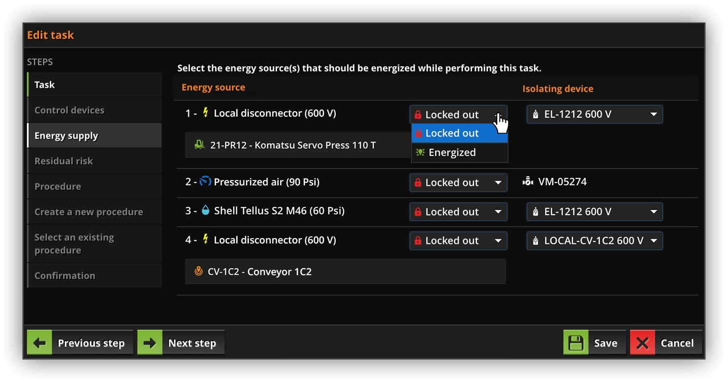Viewport: 728px width, 382px height.
Task: Click the lightning bolt icon for source 4
Action: click(x=205, y=240)
